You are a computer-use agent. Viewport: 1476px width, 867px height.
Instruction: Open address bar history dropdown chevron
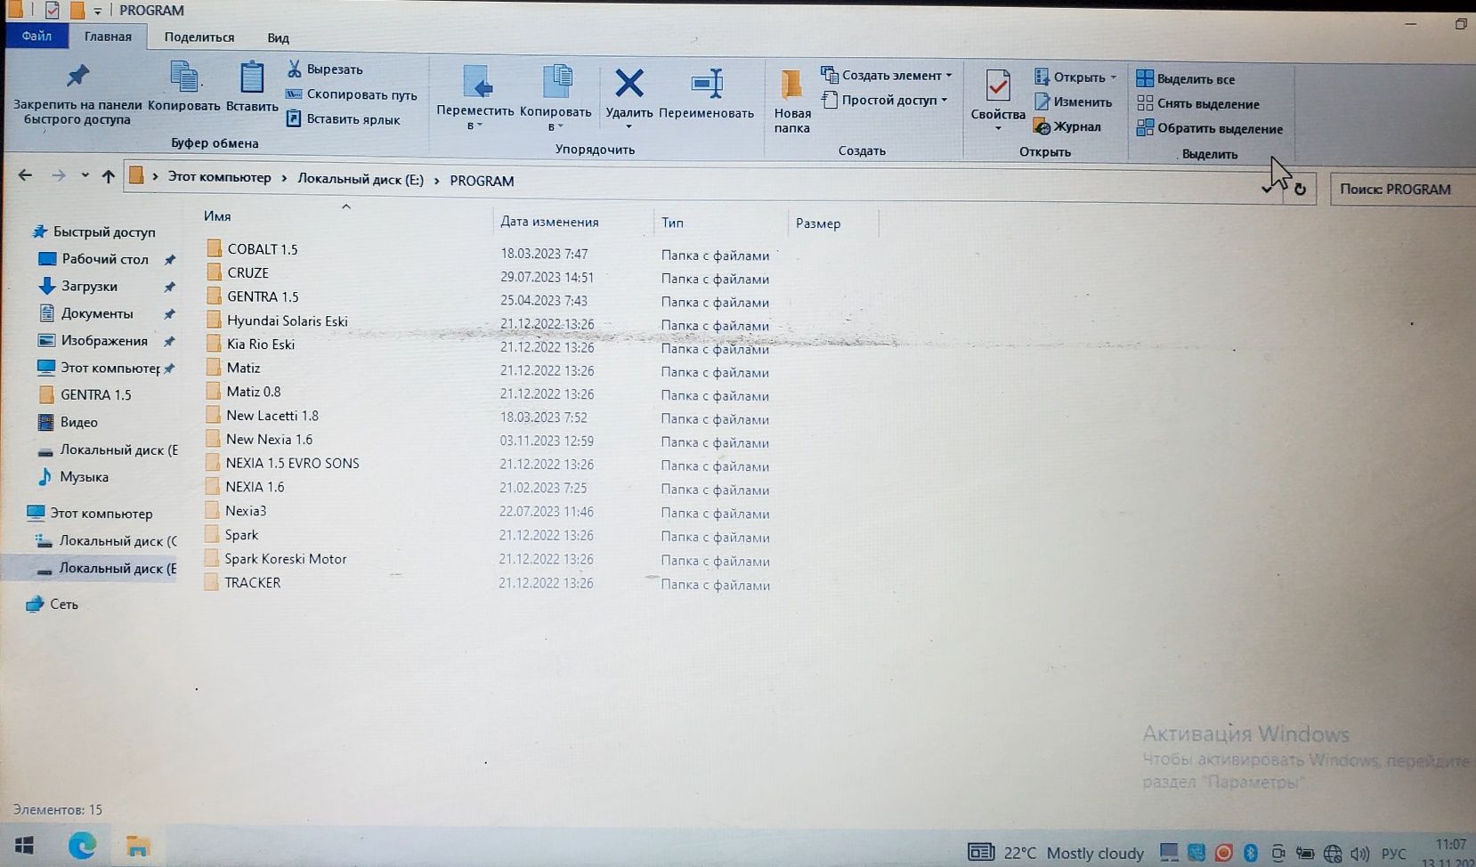(1267, 189)
